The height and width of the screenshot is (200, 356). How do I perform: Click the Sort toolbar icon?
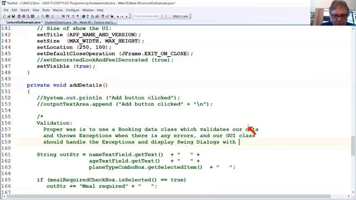coord(92,16)
